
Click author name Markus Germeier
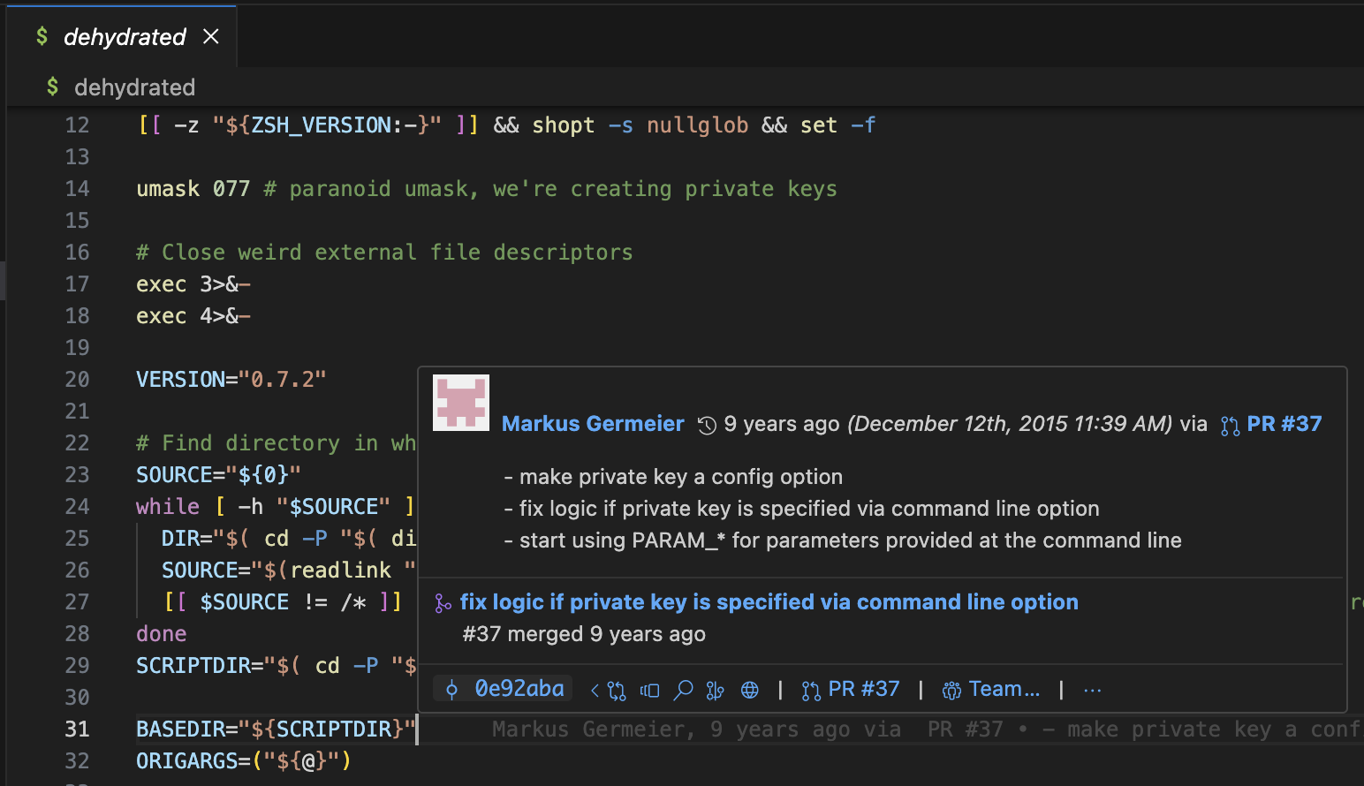593,424
